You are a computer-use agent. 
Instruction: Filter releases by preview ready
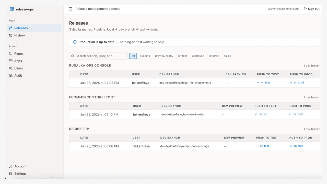pyautogui.click(x=164, y=56)
